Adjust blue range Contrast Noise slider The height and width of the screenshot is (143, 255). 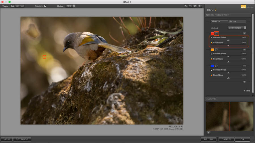tap(228, 73)
